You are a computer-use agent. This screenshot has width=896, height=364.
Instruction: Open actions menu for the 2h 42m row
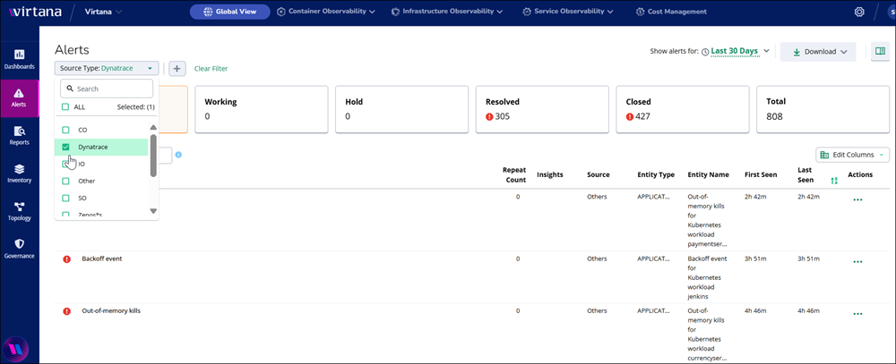(857, 199)
